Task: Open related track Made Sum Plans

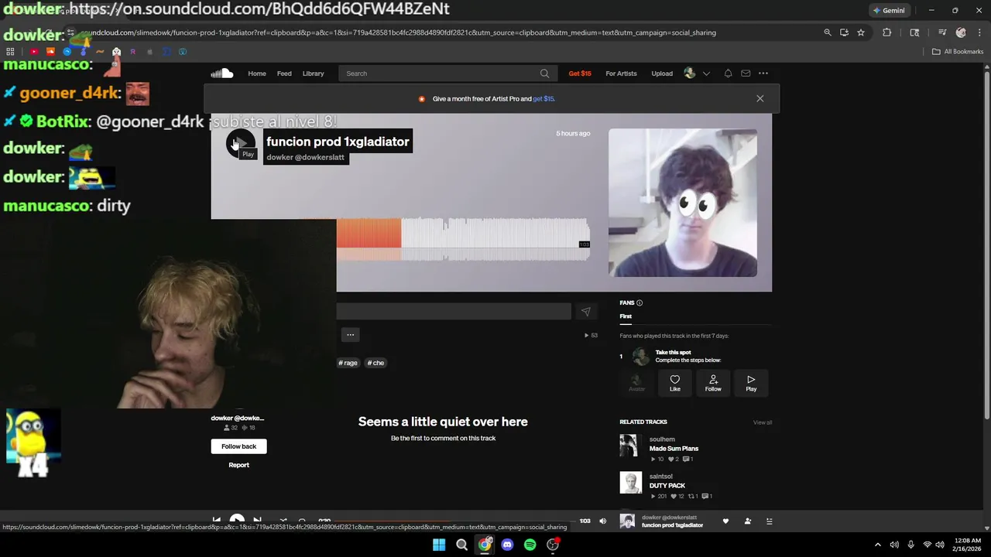Action: (x=674, y=449)
